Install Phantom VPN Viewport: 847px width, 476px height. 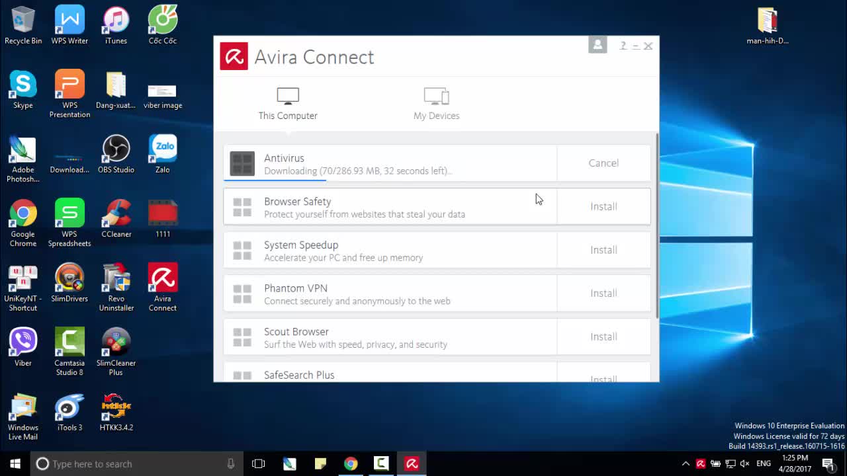click(603, 294)
